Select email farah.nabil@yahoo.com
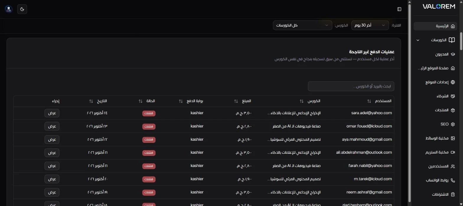This screenshot has width=463, height=206. coord(370,166)
